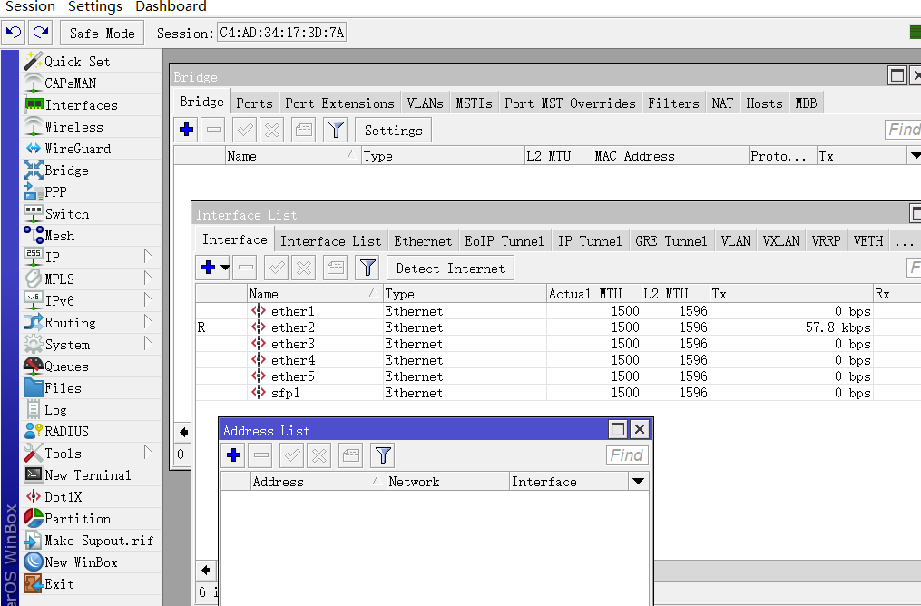Viewport: 921px width, 606px height.
Task: Click the Detect Internet button
Action: (x=450, y=269)
